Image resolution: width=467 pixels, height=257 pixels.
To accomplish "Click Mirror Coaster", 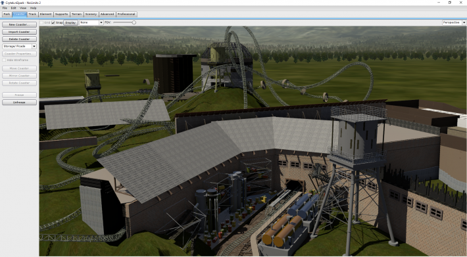I will pyautogui.click(x=19, y=76).
